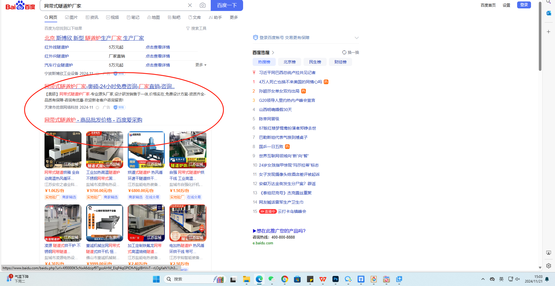Open the 网带式隧道炉厂家-奥硕 ad result
This screenshot has height=286, width=555.
[x=110, y=86]
